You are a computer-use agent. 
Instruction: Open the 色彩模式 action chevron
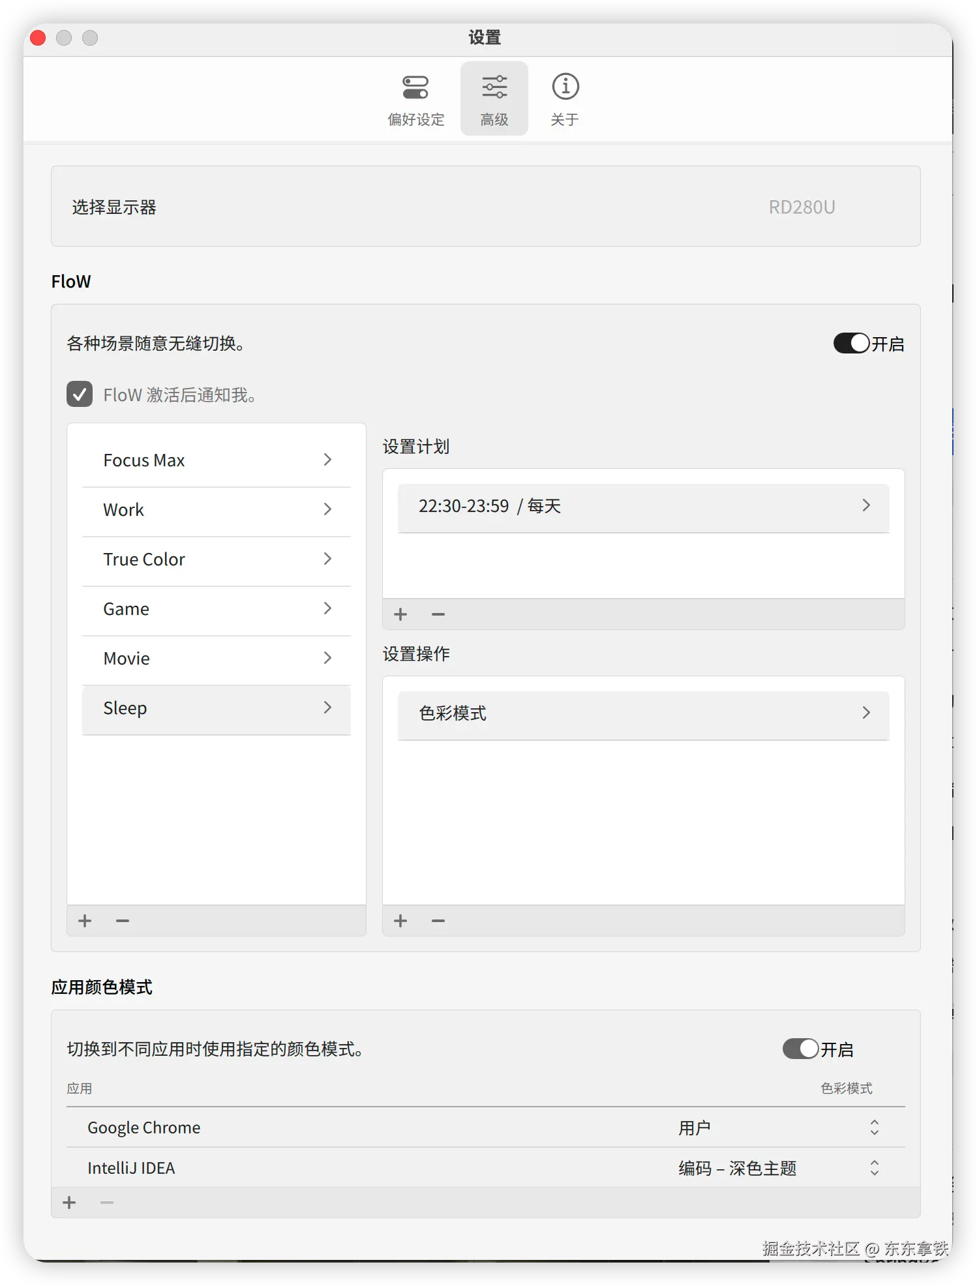866,713
